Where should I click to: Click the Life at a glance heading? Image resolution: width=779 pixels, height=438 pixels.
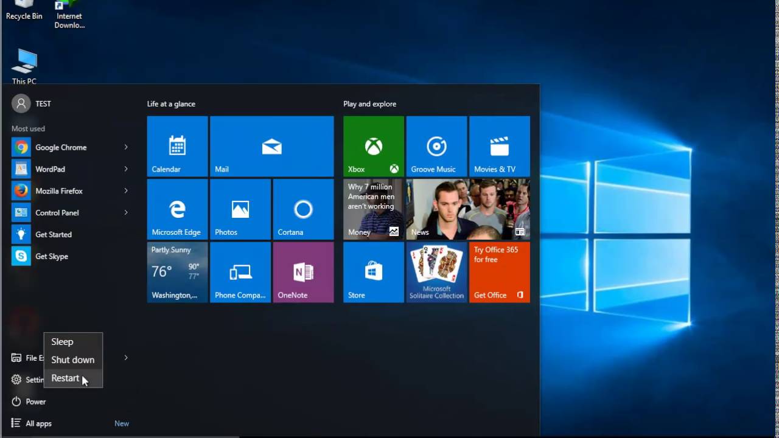click(x=171, y=104)
